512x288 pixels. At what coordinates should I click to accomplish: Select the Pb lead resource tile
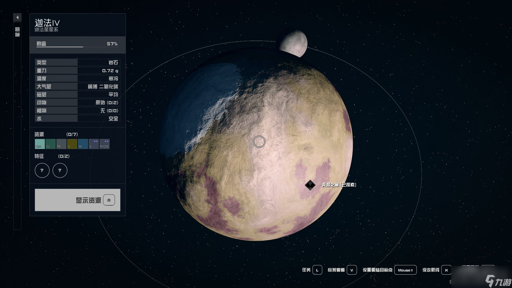click(61, 144)
